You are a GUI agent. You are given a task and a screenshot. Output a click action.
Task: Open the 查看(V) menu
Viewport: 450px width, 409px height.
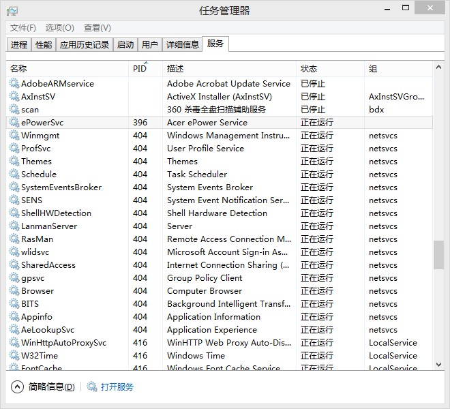(97, 28)
